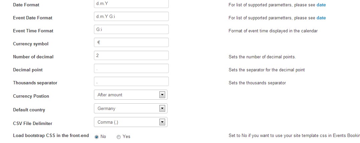360x143 pixels.
Task: Open the date link beside Date Format
Action: click(321, 5)
